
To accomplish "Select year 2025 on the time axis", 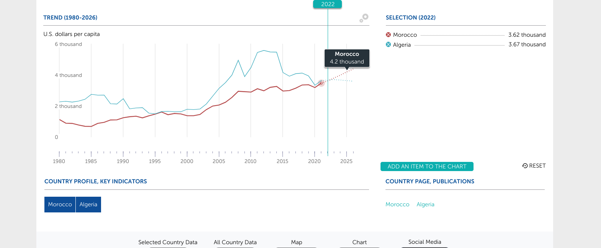I will coord(346,161).
